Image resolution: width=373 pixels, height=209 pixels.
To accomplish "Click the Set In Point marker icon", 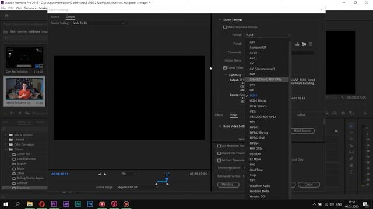I will pos(100,174).
